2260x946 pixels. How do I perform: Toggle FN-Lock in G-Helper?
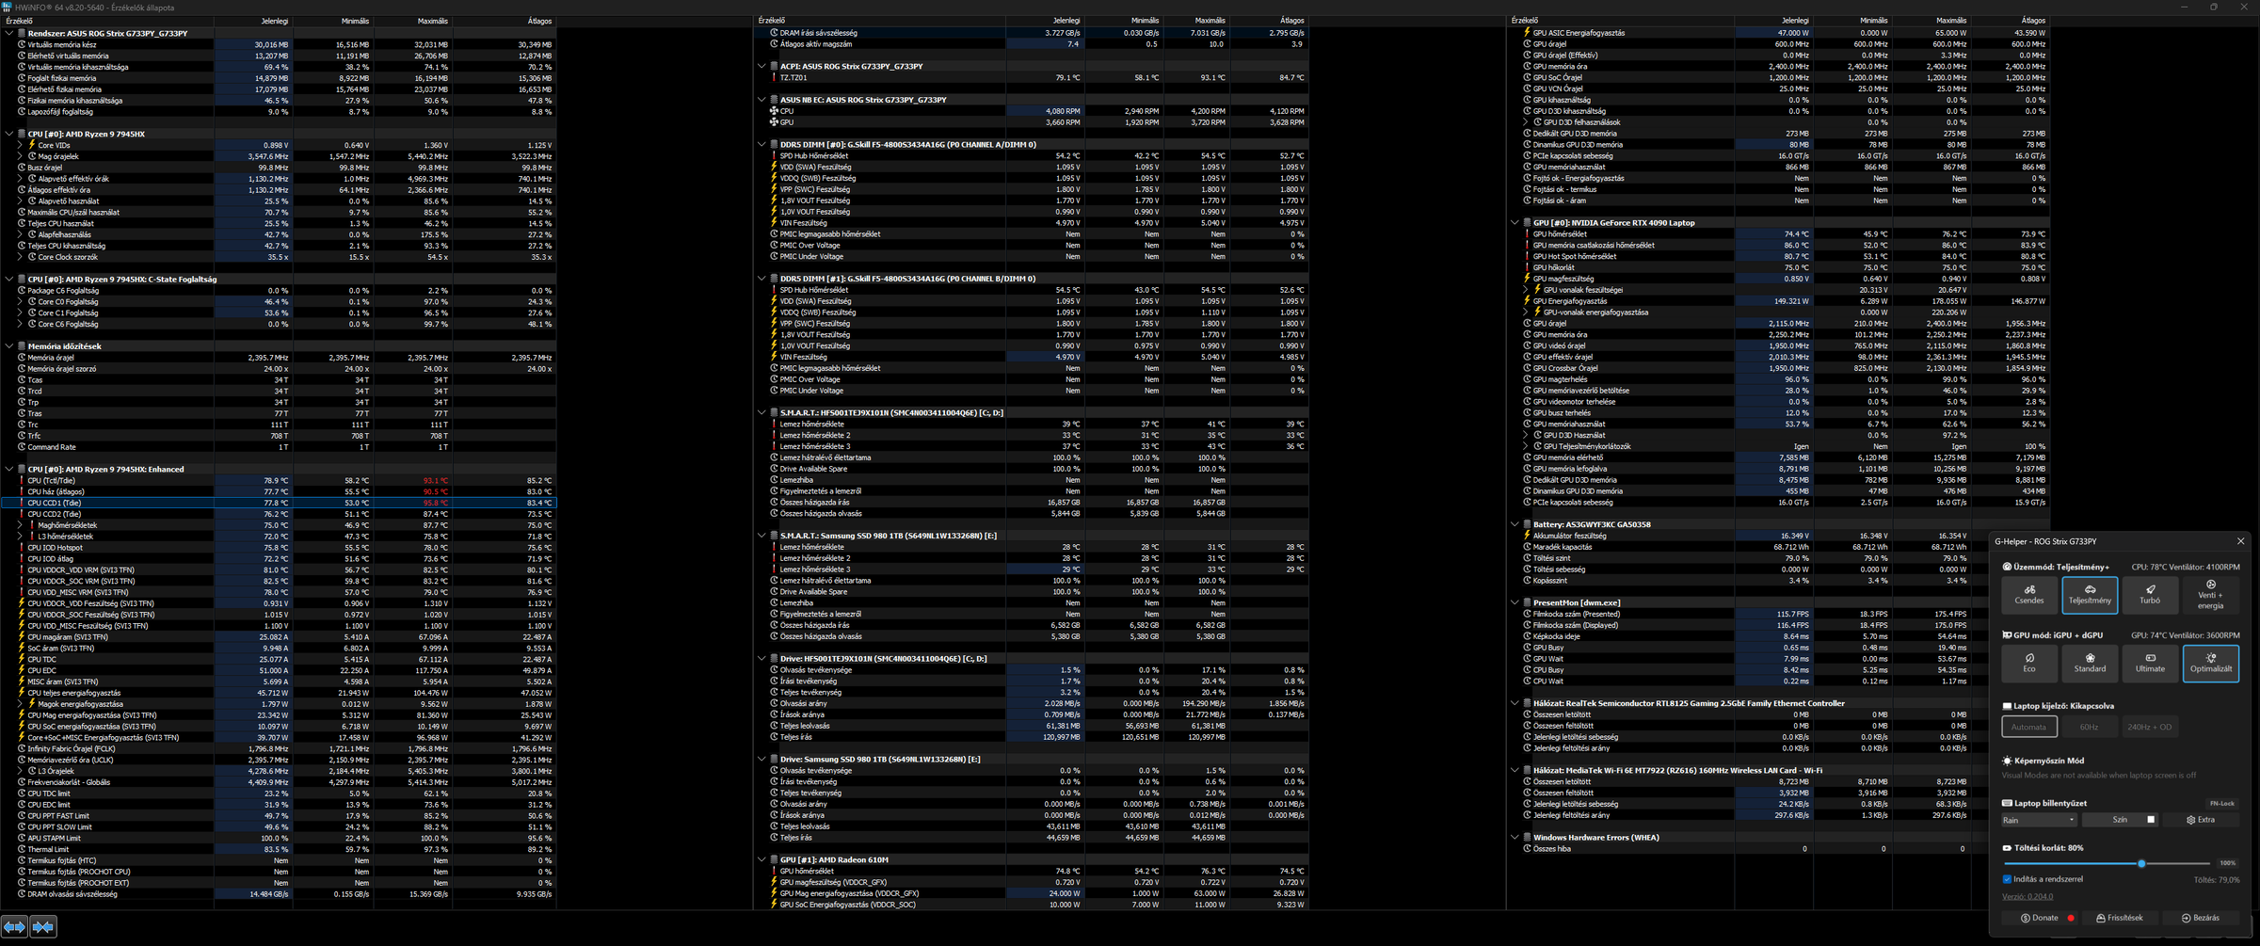click(2221, 803)
